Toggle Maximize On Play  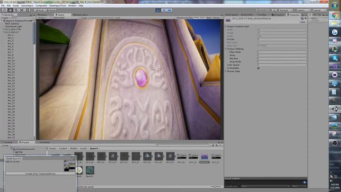[x=185, y=18]
